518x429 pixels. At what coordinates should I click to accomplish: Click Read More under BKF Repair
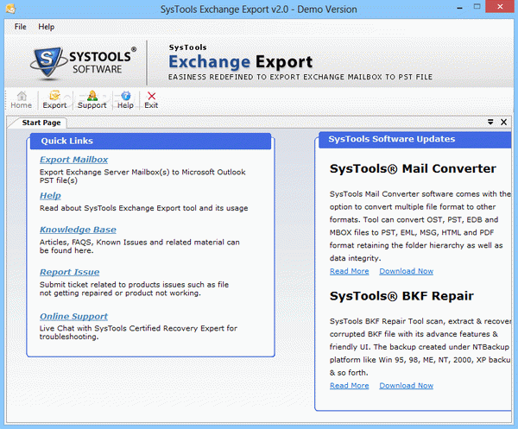click(349, 385)
